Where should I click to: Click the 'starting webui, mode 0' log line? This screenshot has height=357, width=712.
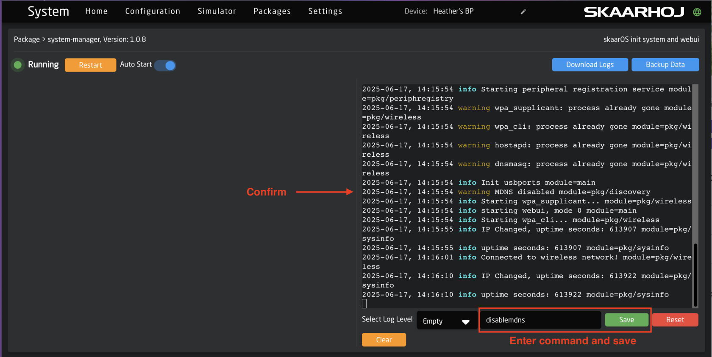point(499,210)
